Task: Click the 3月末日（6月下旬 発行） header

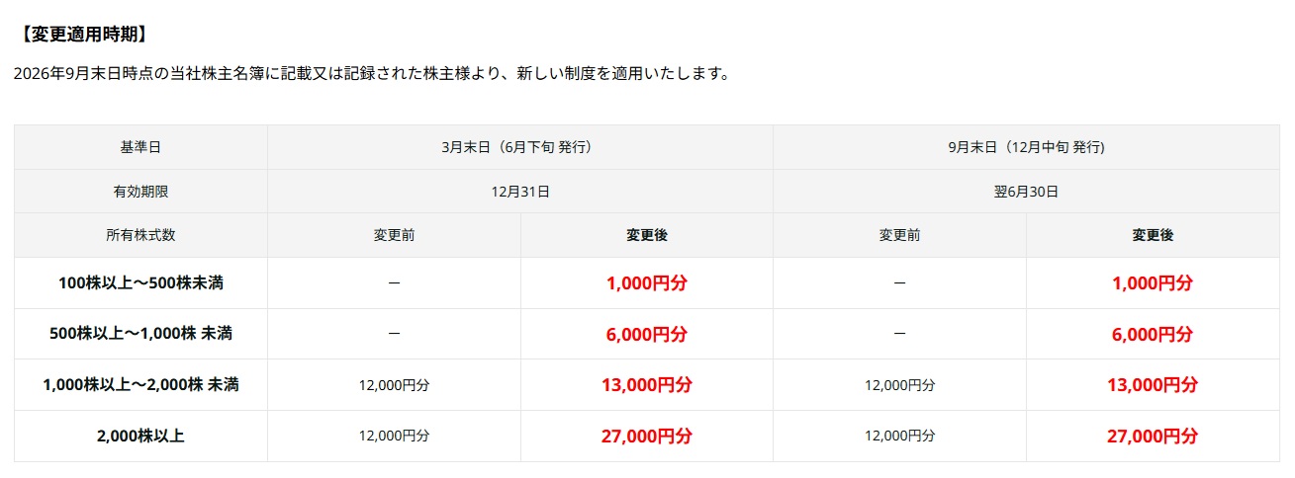Action: click(x=520, y=147)
